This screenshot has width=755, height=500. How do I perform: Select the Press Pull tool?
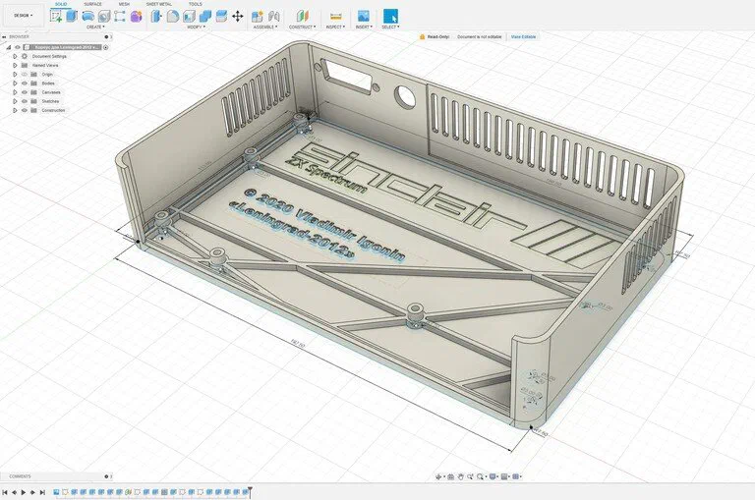coord(156,16)
